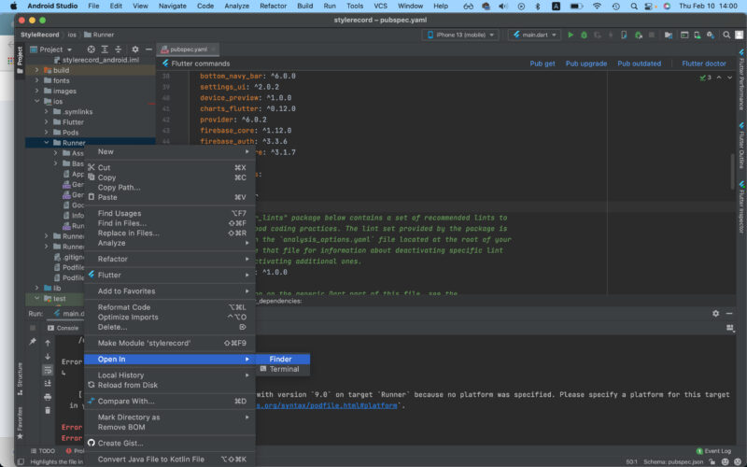The image size is (747, 467).
Task: Open the iPhone 13 device selector dropdown
Action: pyautogui.click(x=460, y=35)
